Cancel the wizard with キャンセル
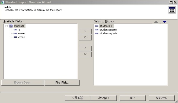Image resolution: width=178 pixels, height=103 pixels. pyautogui.click(x=162, y=98)
